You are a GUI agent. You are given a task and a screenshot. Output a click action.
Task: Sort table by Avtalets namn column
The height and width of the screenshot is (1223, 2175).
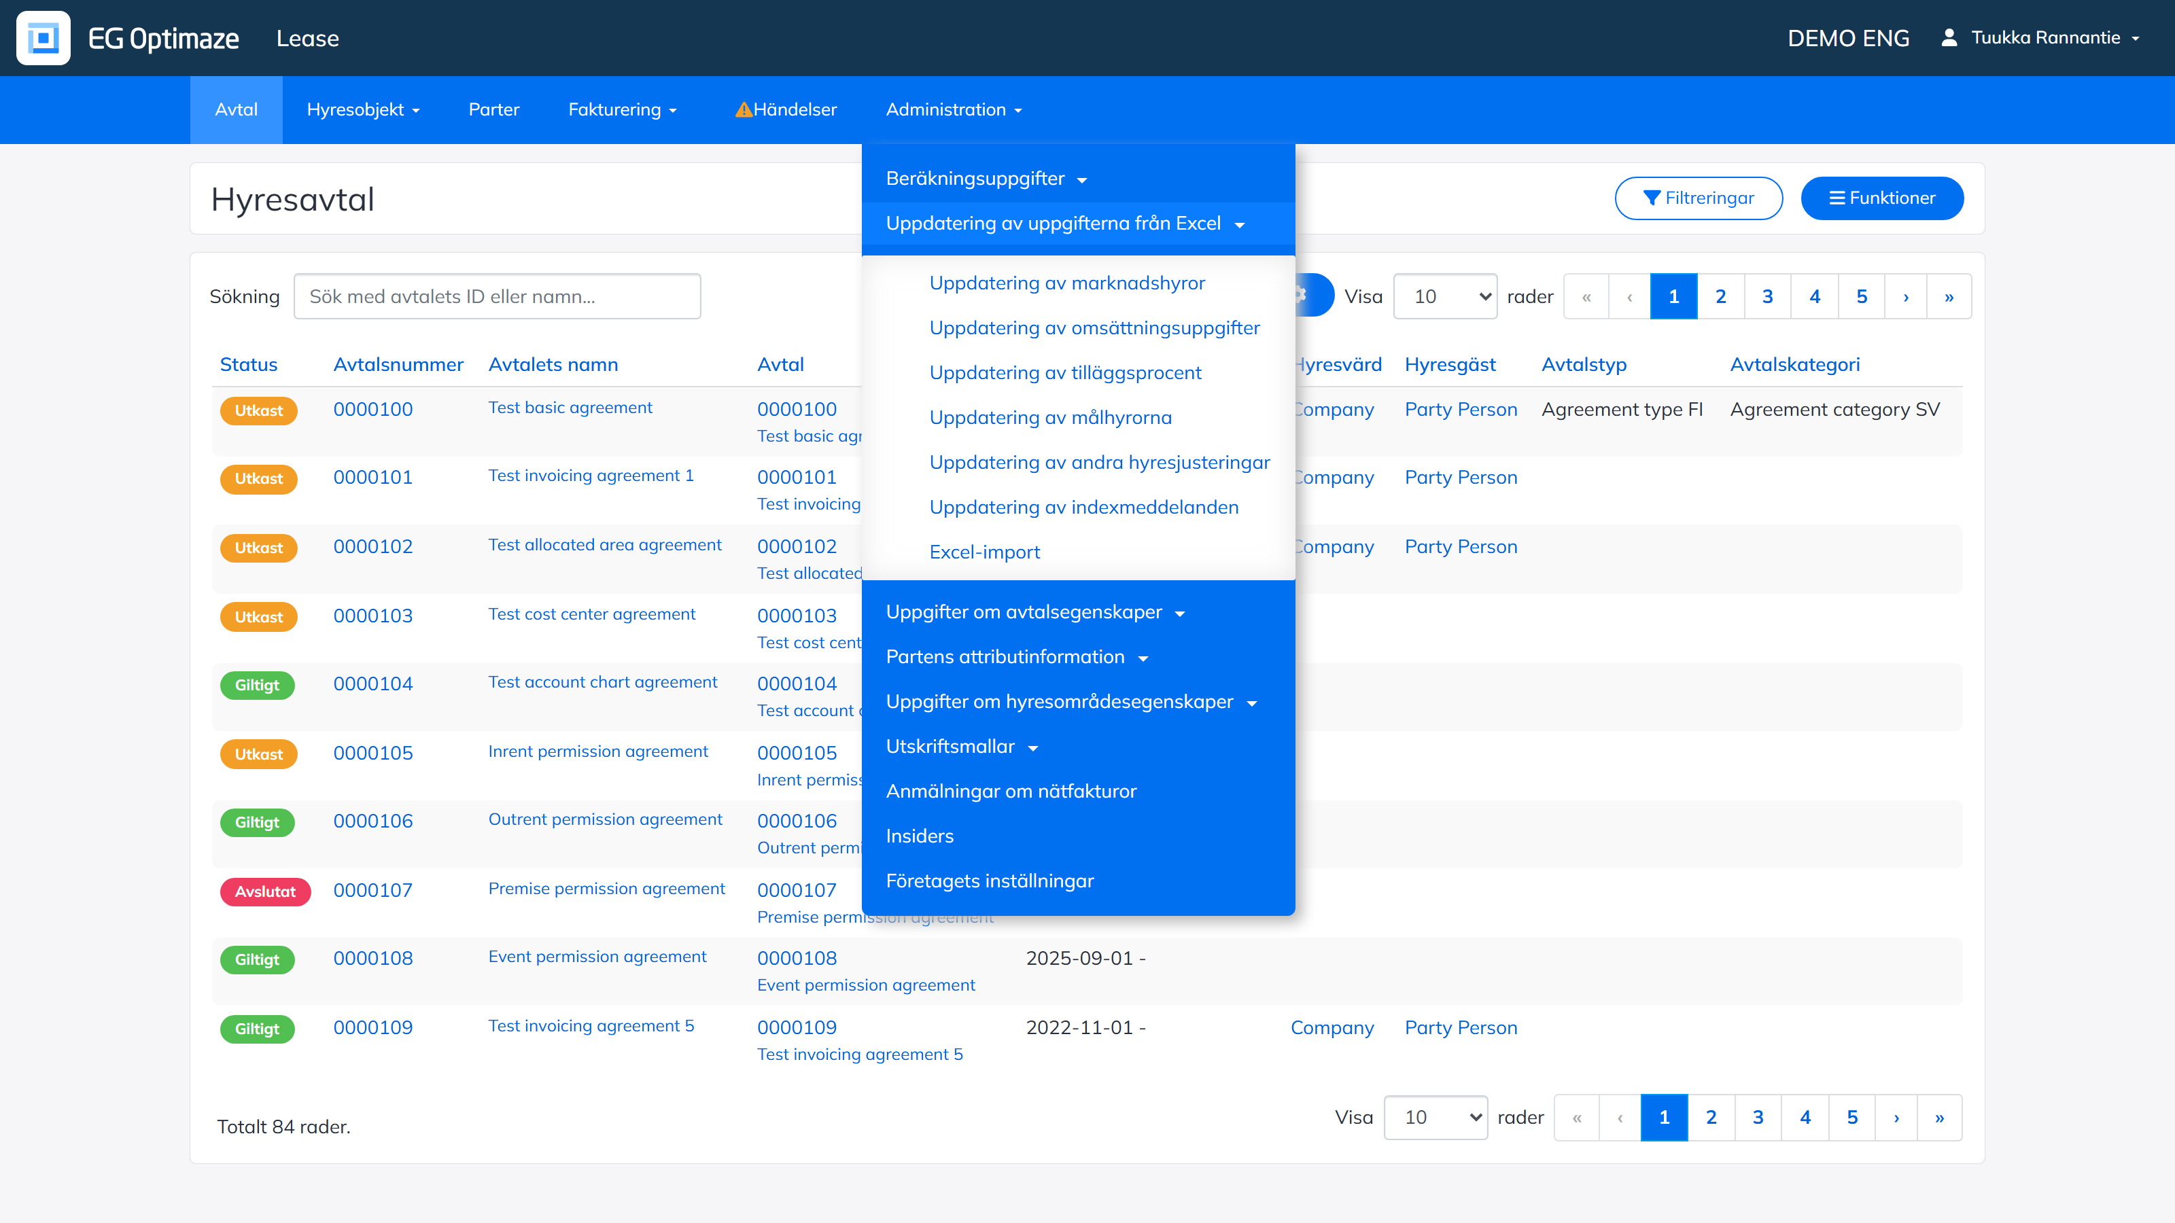click(x=553, y=365)
